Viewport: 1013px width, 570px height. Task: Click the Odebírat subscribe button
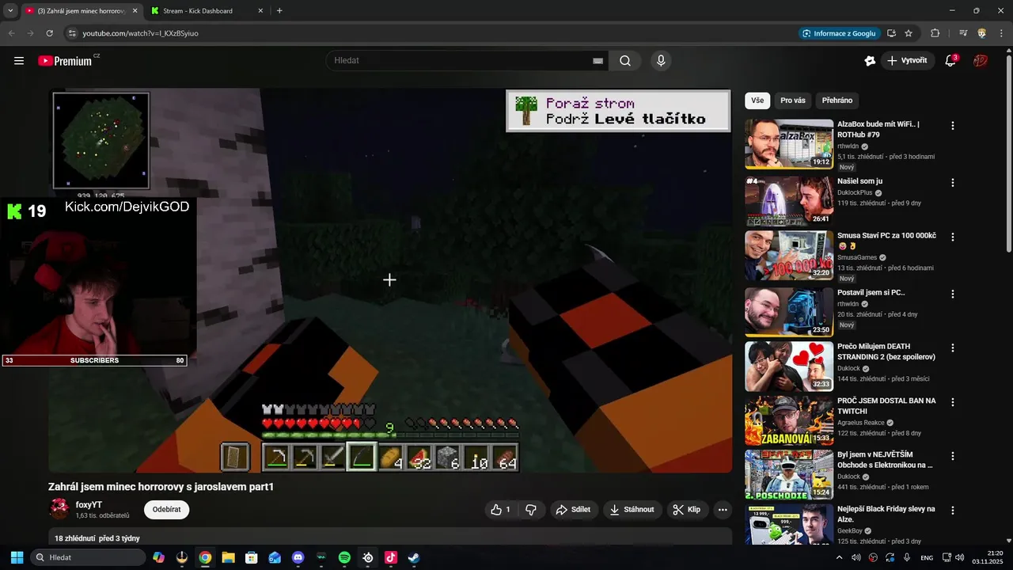coord(166,509)
